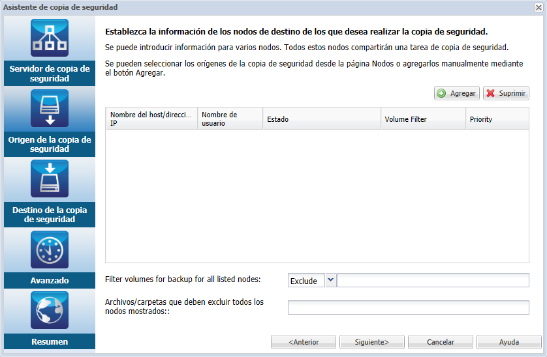547x357 pixels.
Task: Sort by Estado column header
Action: [322, 119]
